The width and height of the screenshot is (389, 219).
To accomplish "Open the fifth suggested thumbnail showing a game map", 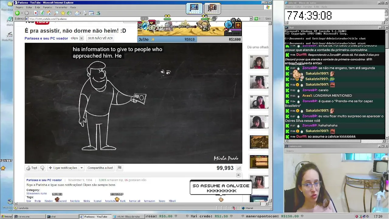I will [x=259, y=142].
